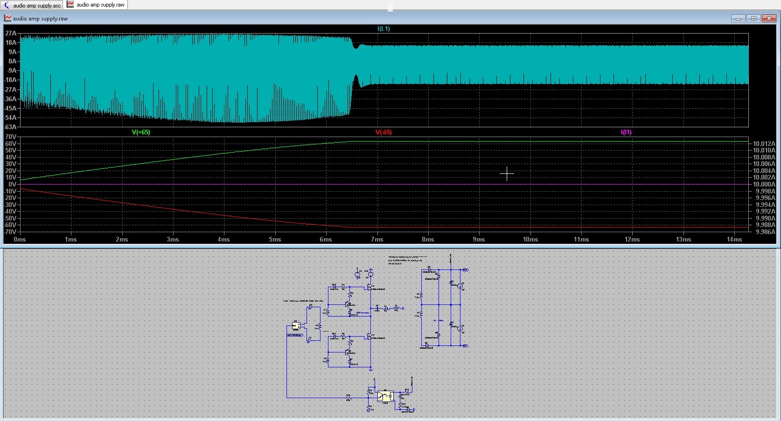Image resolution: width=781 pixels, height=421 pixels.
Task: Select the upper MOSFET symbol in the schematic
Action: coord(368,287)
